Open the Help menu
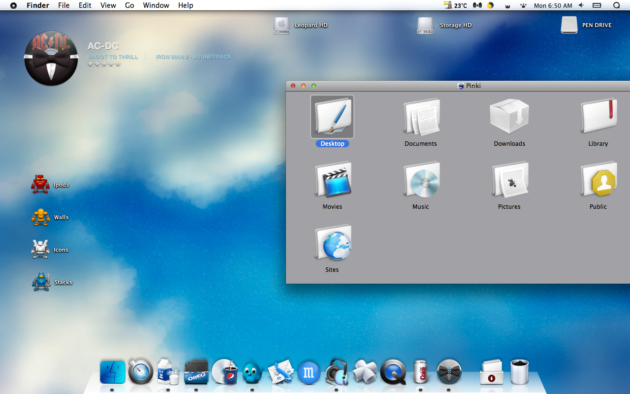 (x=186, y=5)
